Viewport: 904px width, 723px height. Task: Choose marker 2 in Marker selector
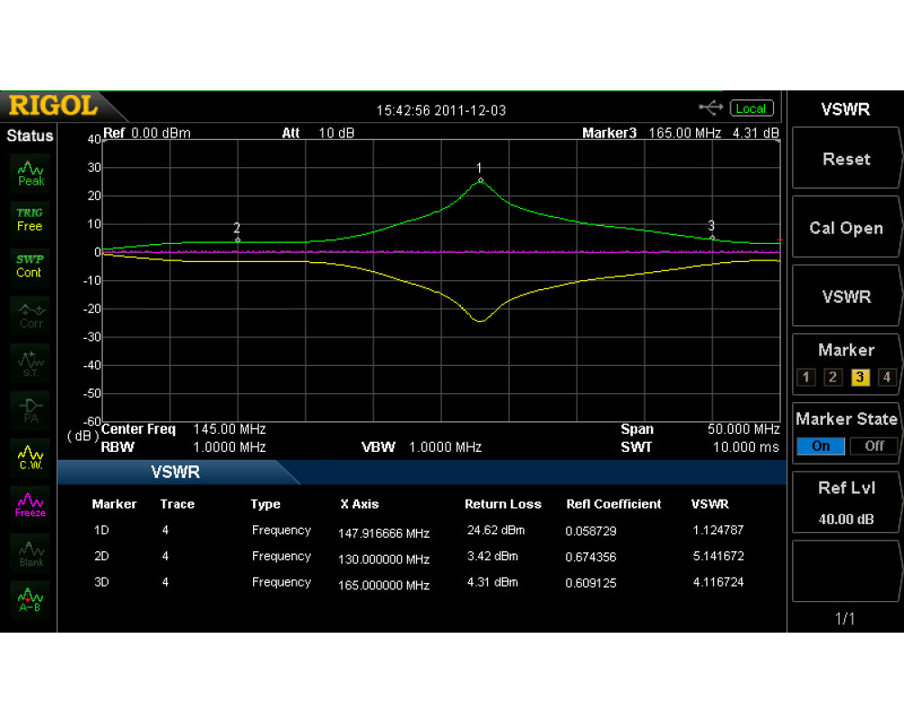(x=833, y=378)
